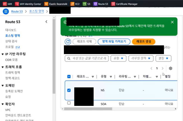Viewport: 183px width, 121px height.
Task: Open 등록된 도메인 in sidebar
Action: (14, 91)
